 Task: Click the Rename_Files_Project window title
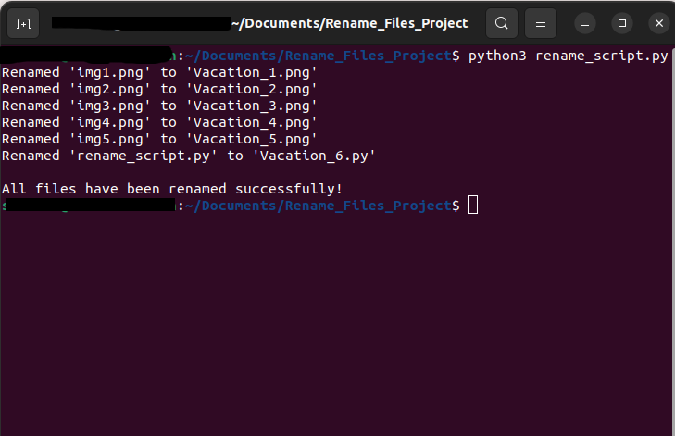pos(349,23)
